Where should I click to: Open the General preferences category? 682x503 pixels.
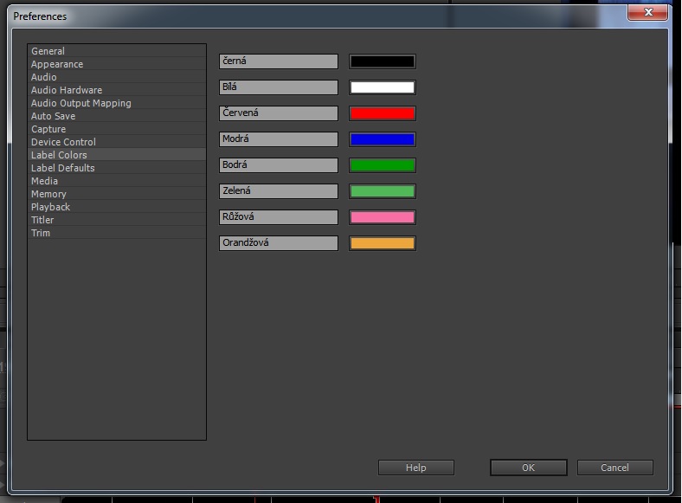(117, 51)
